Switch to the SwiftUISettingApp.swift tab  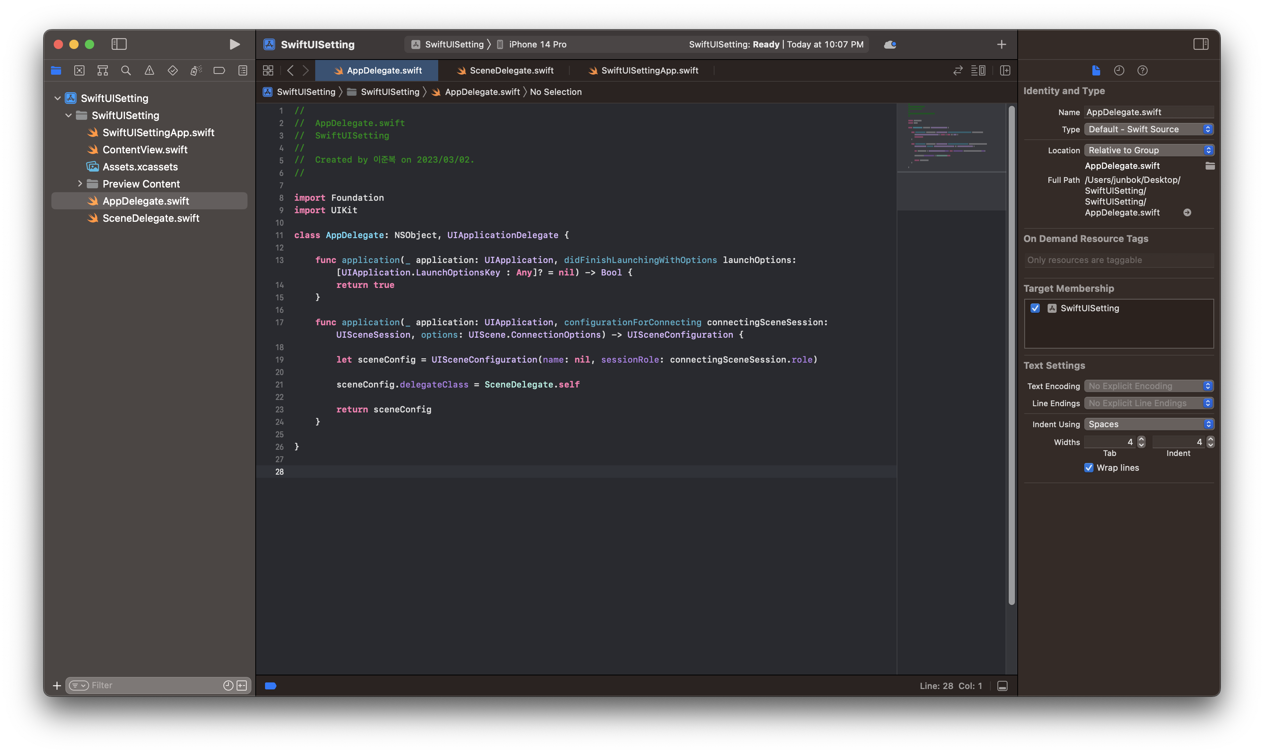[649, 71]
